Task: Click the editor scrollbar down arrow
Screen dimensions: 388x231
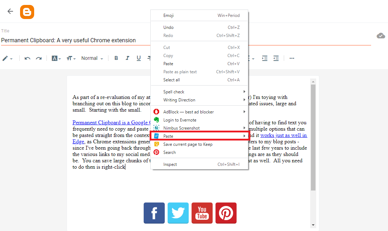Action: point(313,225)
